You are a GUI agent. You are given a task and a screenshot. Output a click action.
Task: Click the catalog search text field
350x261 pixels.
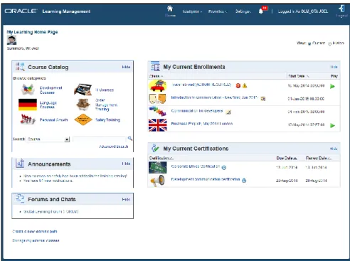click(x=99, y=139)
